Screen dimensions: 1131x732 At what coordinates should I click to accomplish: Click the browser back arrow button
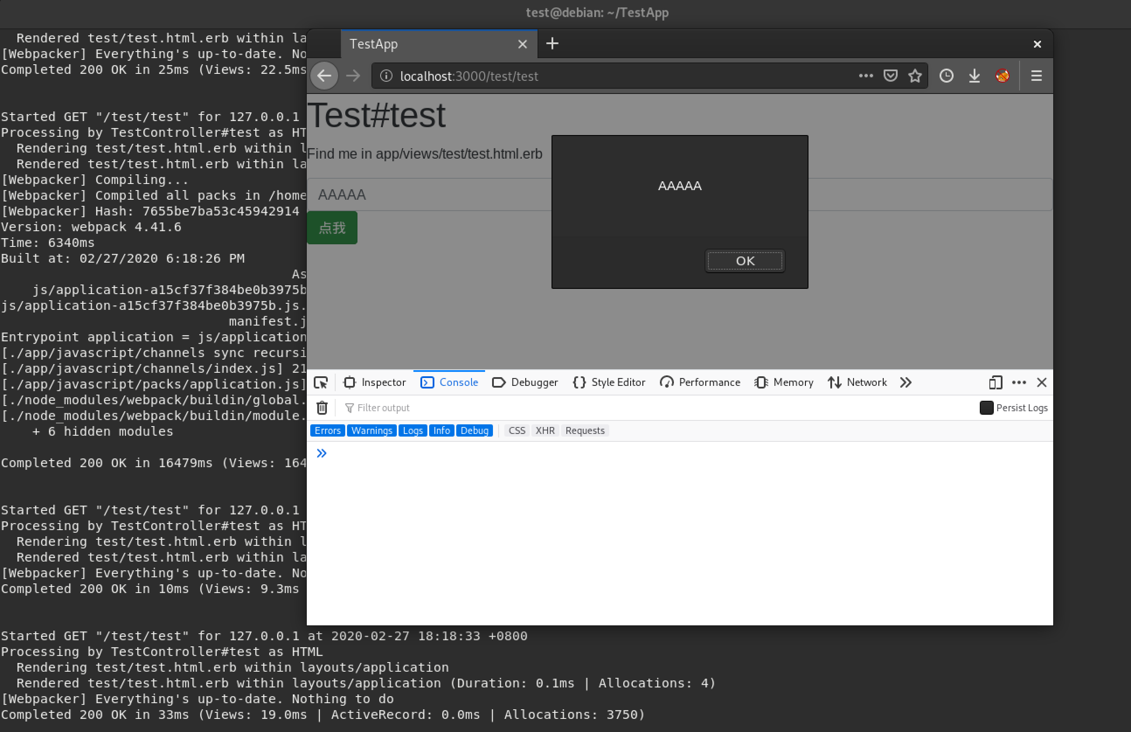(324, 76)
